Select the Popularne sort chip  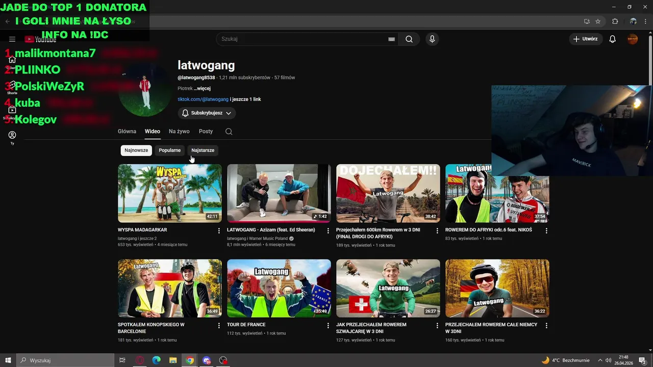tap(169, 150)
